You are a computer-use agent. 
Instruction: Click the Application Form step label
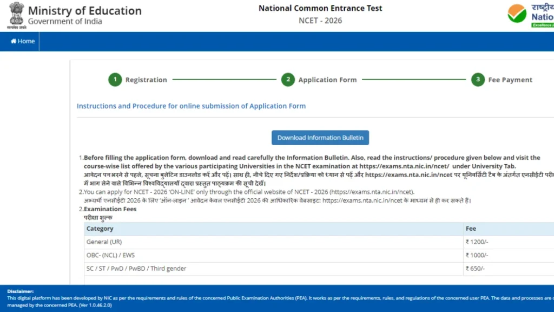pos(327,80)
